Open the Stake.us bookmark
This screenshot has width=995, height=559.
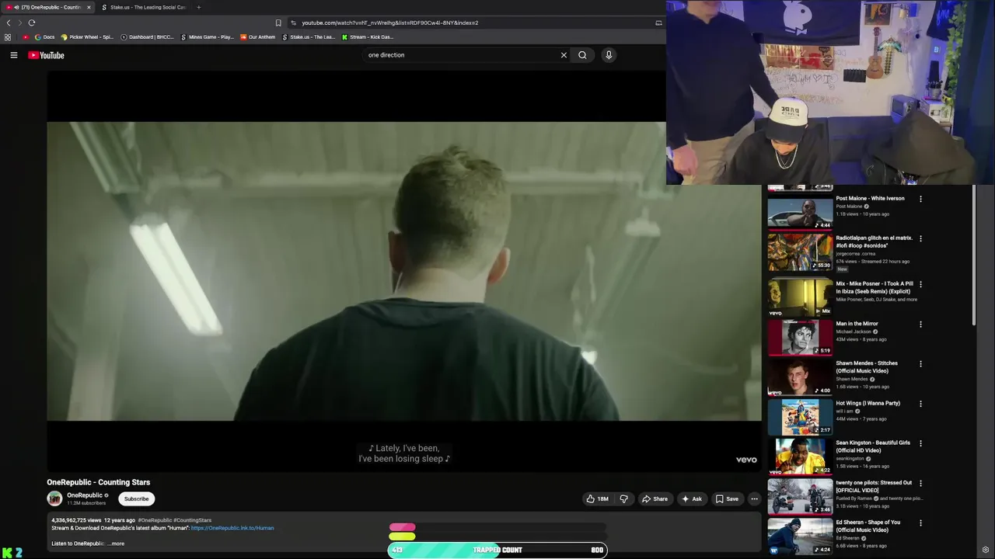309,37
